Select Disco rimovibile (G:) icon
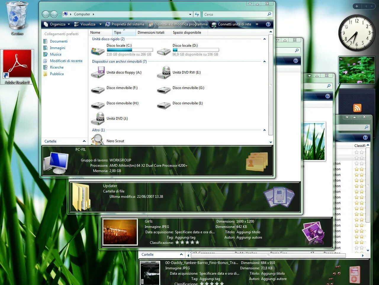Viewport: 379px width, 285px height. 164,90
